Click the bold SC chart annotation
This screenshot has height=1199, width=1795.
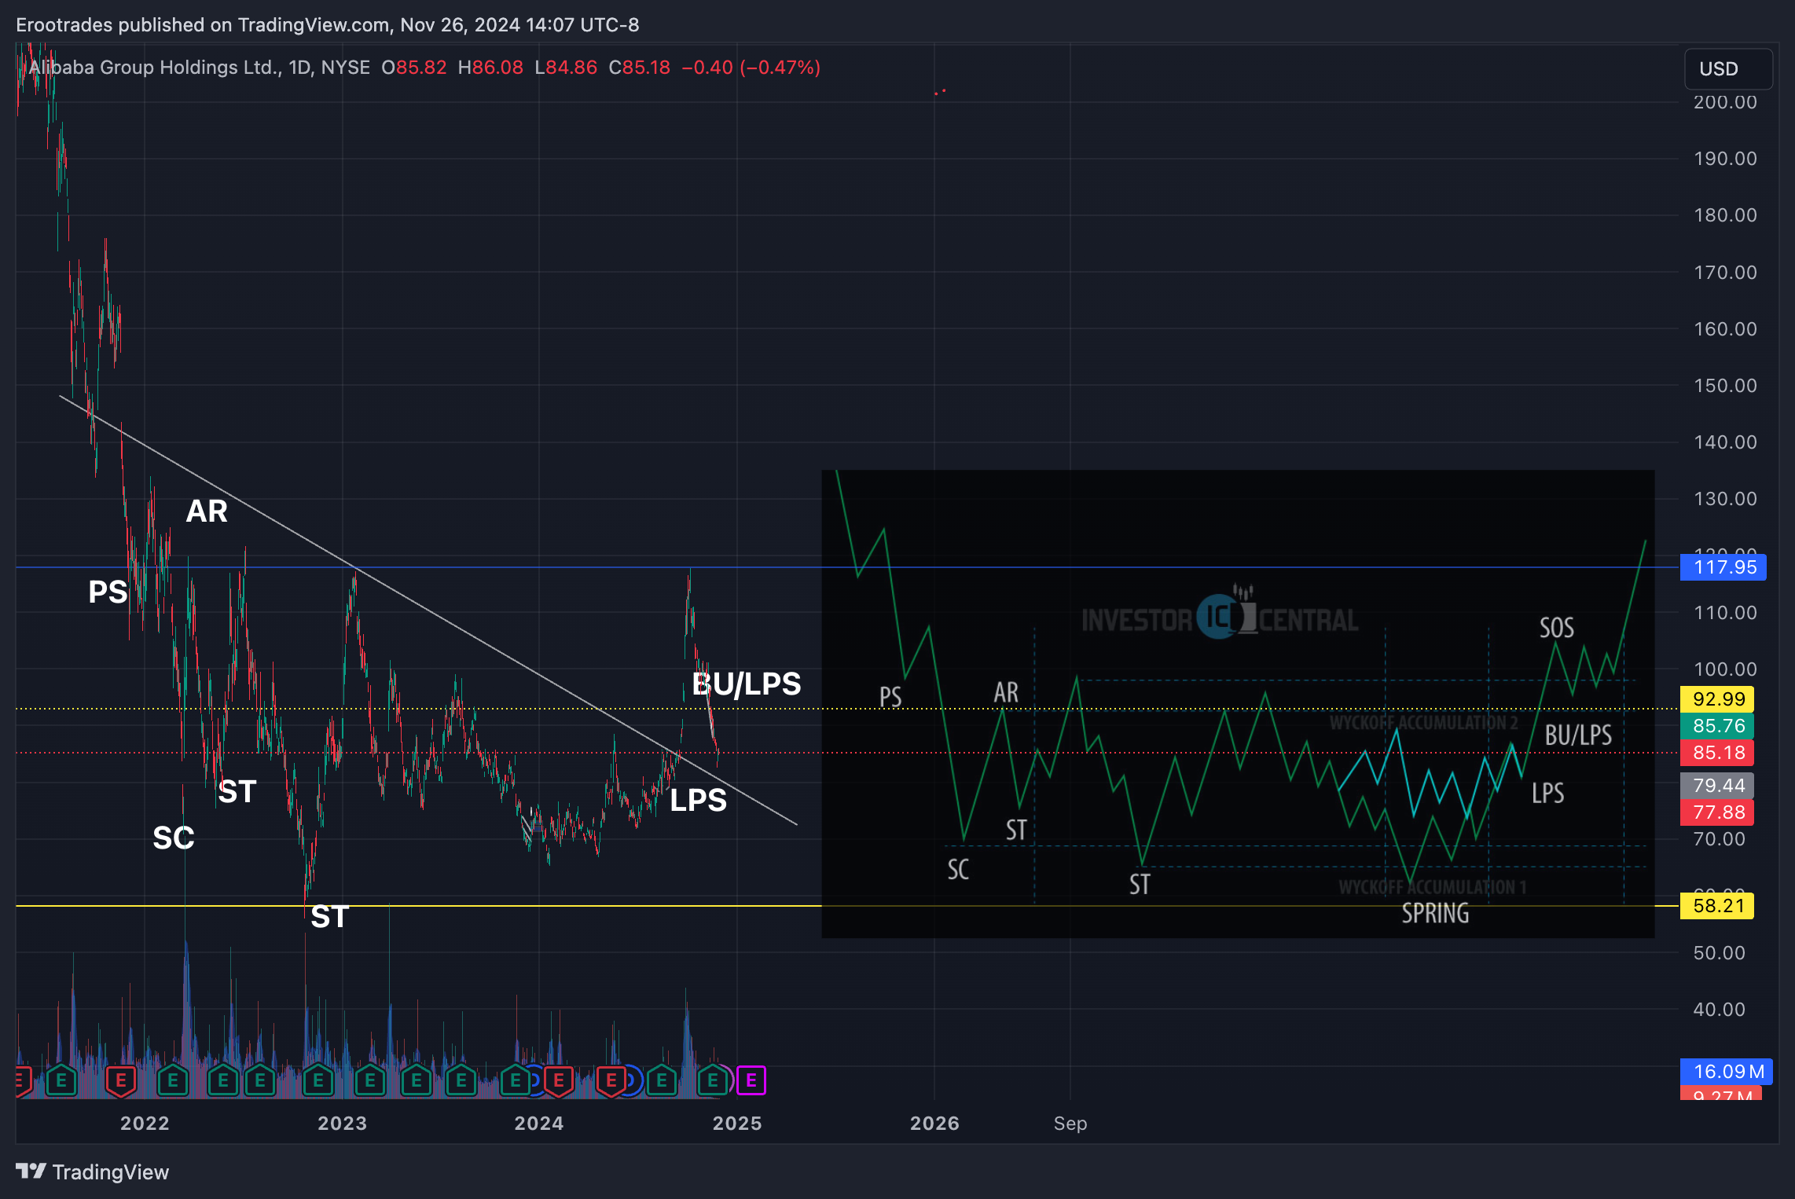[x=173, y=838]
